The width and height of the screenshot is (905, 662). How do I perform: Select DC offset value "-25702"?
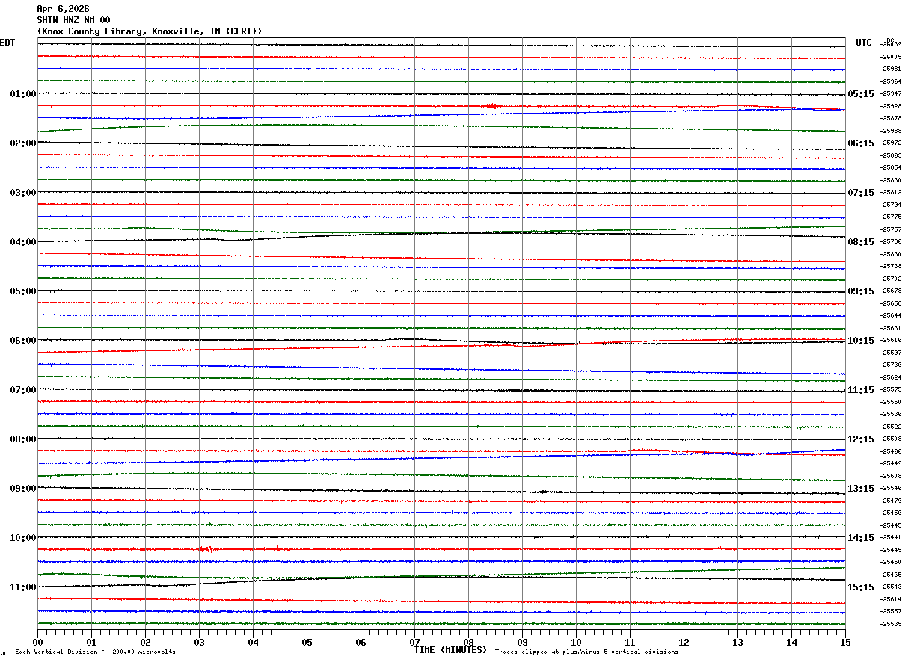tap(891, 279)
